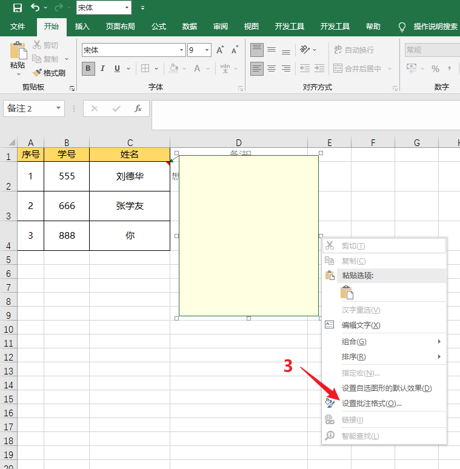Image resolution: width=460 pixels, height=469 pixels.
Task: Expand the Name Box dropdown 备注 2
Action: coord(58,108)
